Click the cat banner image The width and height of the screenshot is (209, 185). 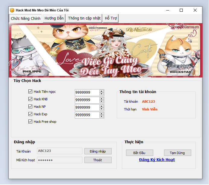coord(106,50)
